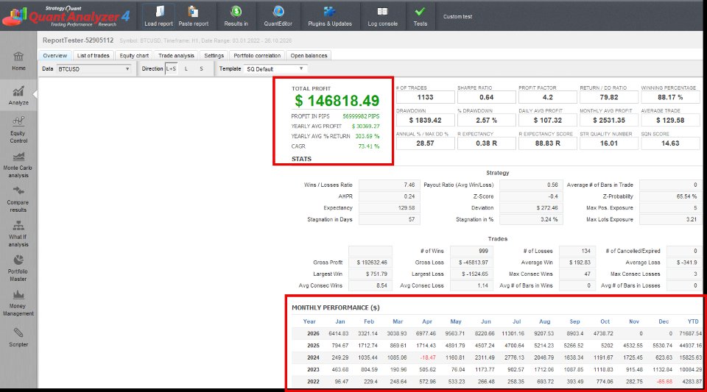Select S (short only) direction
This screenshot has width=707, height=392.
[x=202, y=69]
